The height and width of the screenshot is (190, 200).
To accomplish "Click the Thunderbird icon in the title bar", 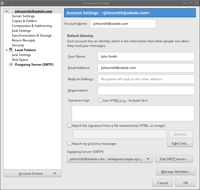I will coord(3,3).
